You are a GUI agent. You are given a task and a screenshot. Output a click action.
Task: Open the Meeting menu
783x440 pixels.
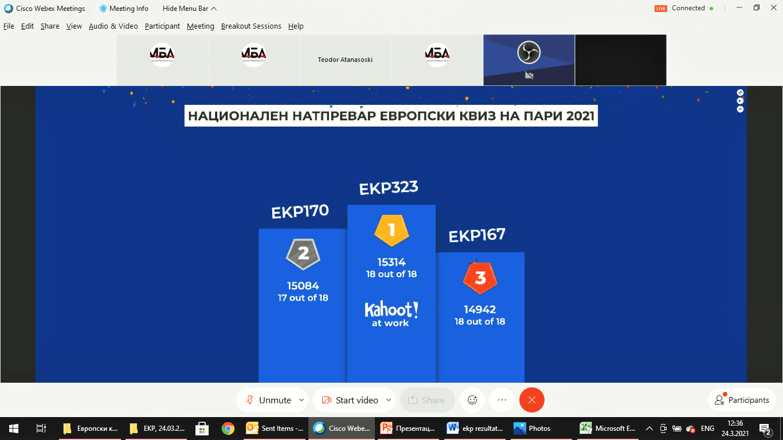pos(201,26)
